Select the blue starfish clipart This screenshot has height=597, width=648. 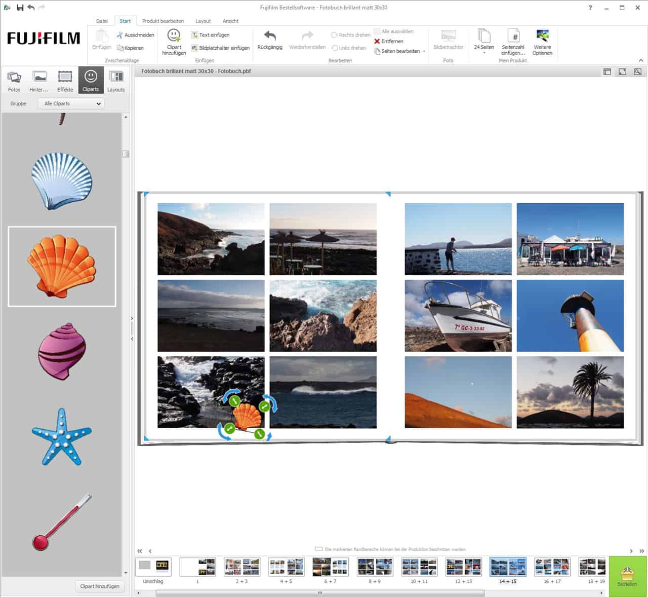(62, 437)
